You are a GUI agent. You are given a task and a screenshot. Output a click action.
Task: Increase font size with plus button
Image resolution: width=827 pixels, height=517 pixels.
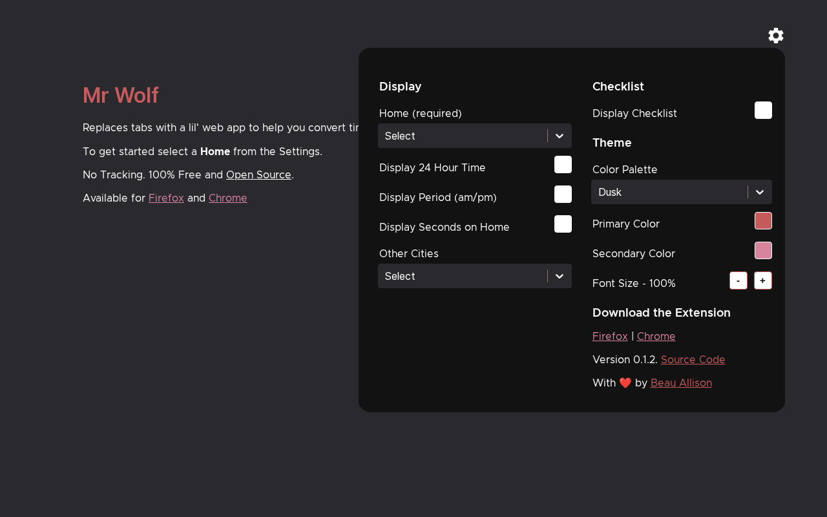pyautogui.click(x=763, y=280)
